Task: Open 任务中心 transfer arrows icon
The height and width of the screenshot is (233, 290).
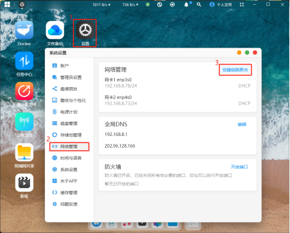Action: coord(24,61)
